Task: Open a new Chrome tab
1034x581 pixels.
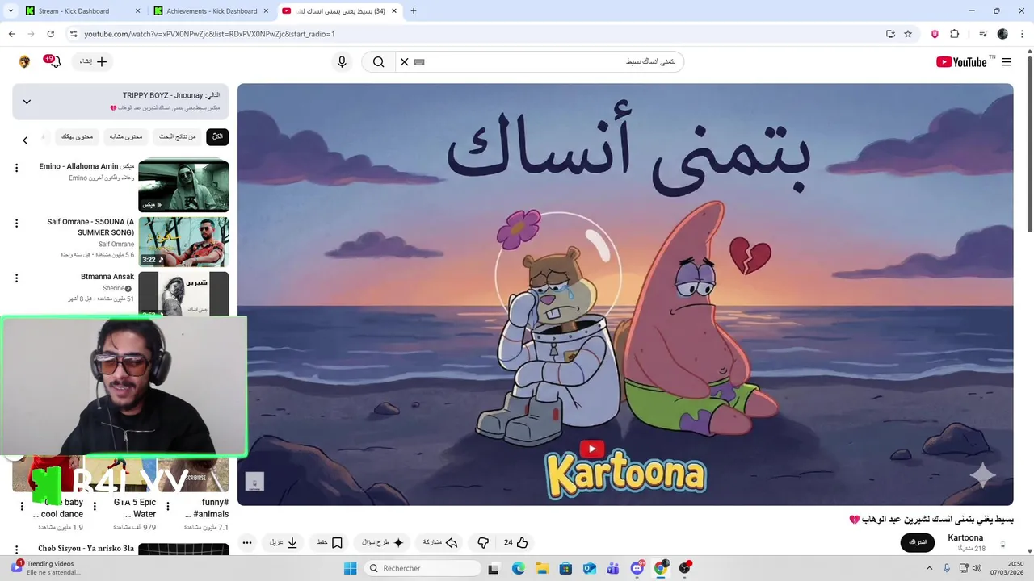Action: click(x=414, y=11)
